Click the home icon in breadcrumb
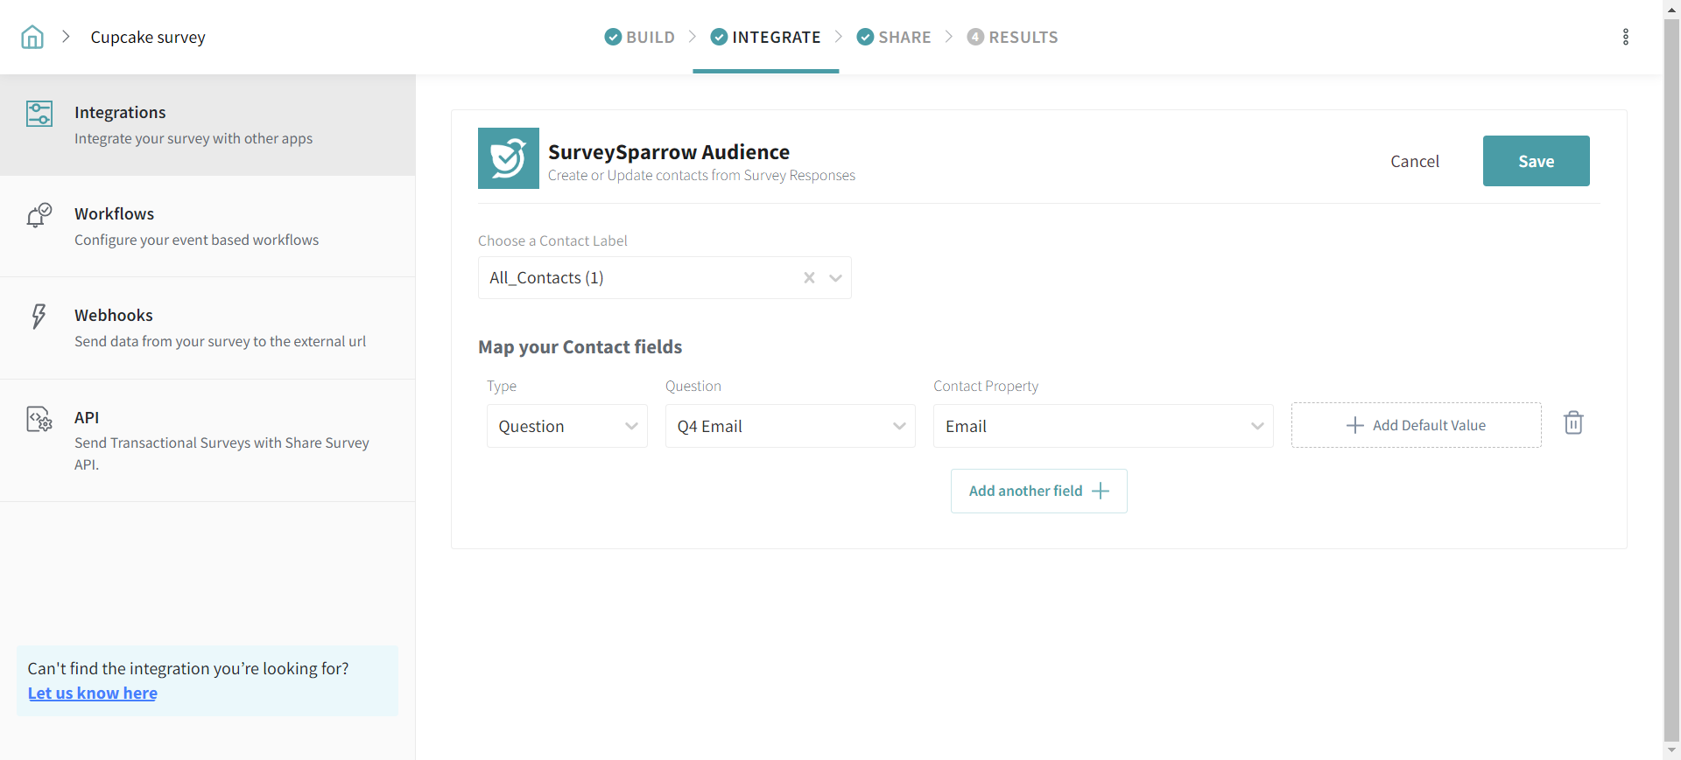 coord(32,37)
